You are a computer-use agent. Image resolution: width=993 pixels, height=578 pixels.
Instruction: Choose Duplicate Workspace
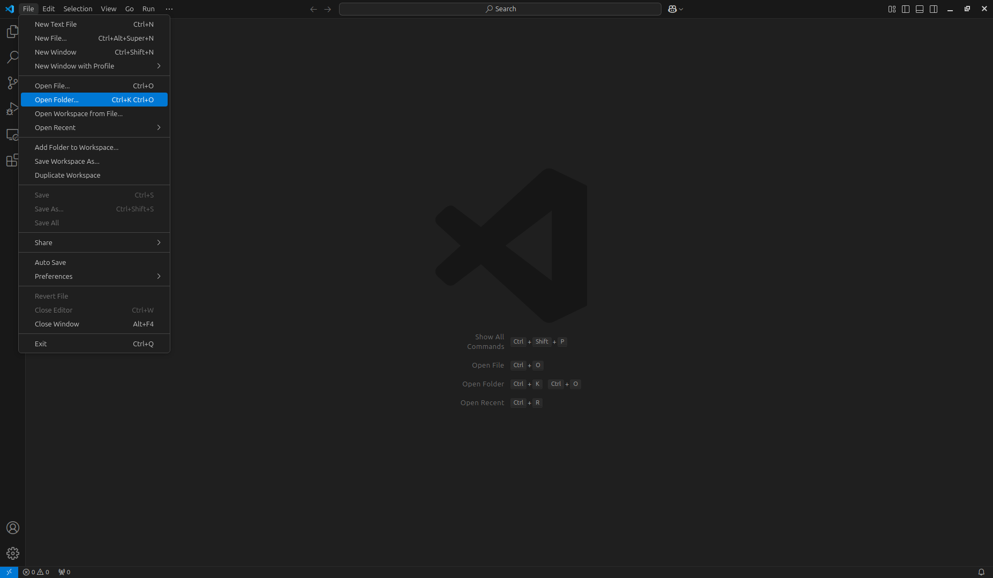coord(94,175)
